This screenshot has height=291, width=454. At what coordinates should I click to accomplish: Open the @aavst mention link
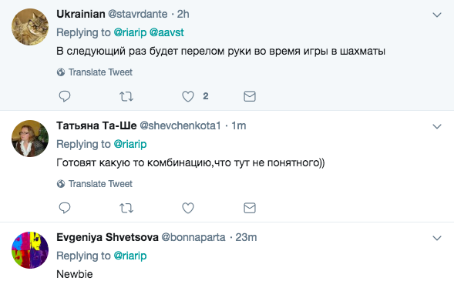tap(166, 32)
